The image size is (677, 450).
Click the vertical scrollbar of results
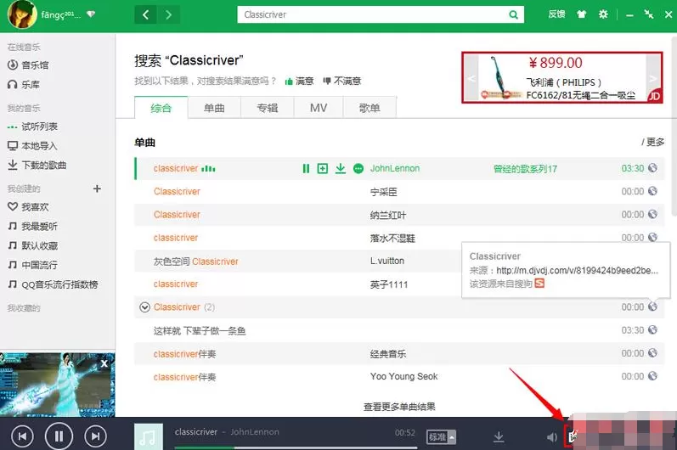tap(674, 125)
